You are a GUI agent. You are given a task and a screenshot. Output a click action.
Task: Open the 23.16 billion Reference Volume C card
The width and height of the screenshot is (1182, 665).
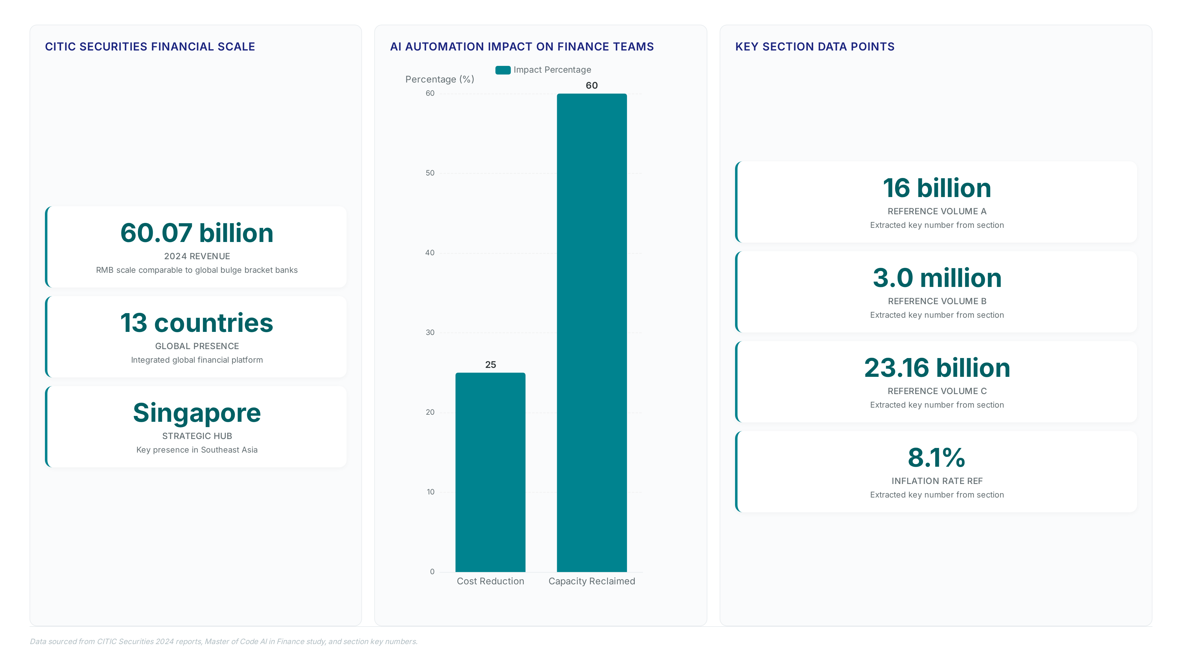pos(936,382)
